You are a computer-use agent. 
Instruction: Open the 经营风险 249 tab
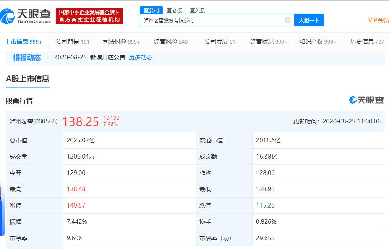[x=171, y=41]
